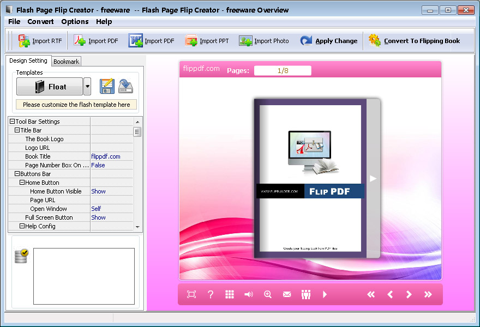Flip forward using the arrow beside the book

[373, 178]
